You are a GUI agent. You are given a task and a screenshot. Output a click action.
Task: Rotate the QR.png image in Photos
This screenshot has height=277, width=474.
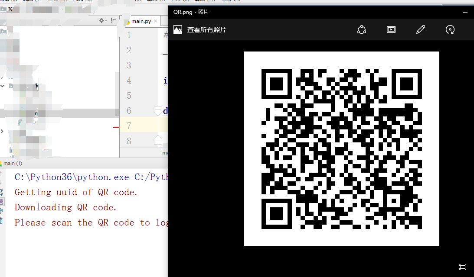tap(450, 29)
